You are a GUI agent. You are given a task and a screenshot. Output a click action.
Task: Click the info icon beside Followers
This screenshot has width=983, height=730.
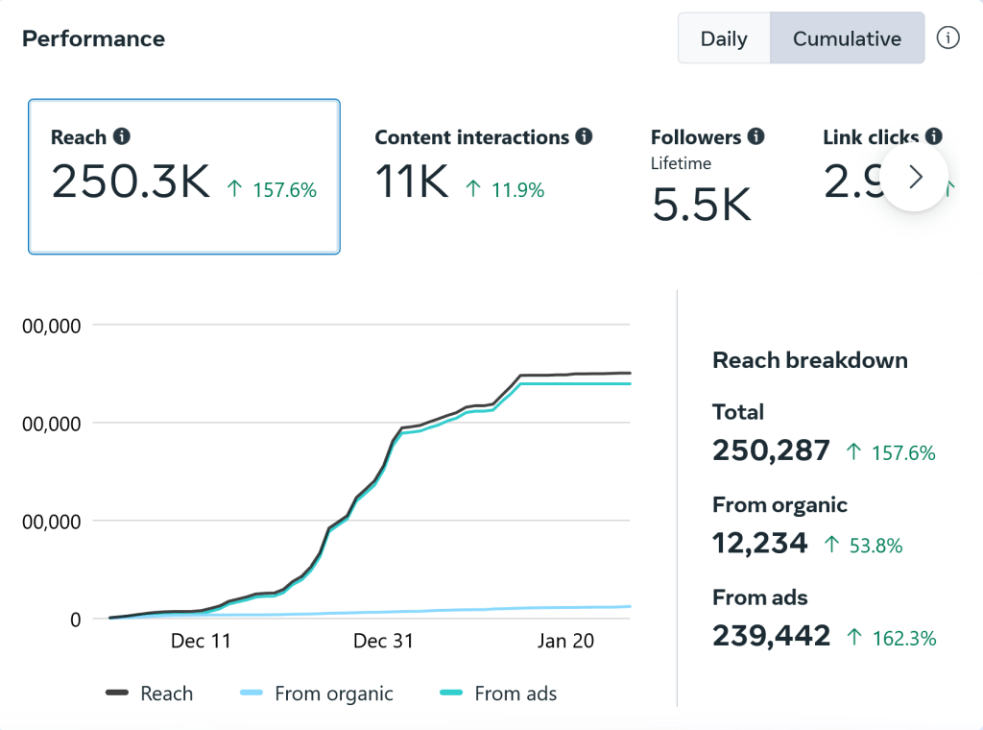click(755, 136)
